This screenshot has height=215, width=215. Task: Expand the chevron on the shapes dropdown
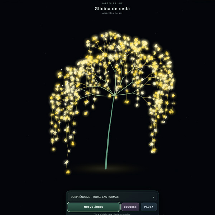point(153,197)
